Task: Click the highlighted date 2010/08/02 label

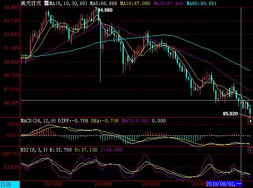Action: point(224,184)
